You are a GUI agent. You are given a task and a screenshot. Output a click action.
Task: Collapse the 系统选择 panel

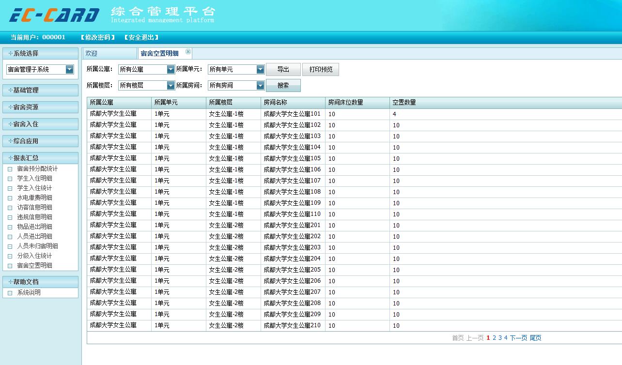[x=40, y=53]
